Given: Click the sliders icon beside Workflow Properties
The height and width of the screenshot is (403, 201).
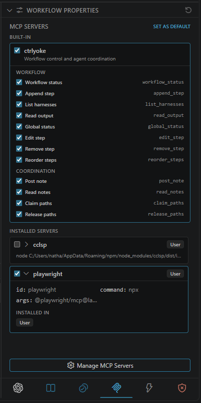Looking at the screenshot, I should (20, 10).
